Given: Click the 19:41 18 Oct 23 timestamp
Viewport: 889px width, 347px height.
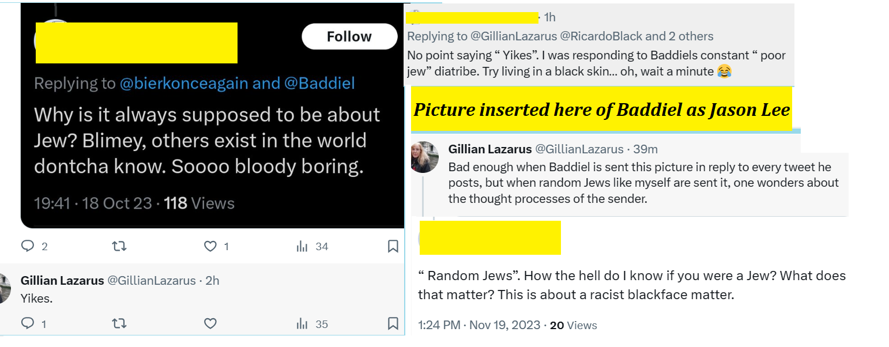Looking at the screenshot, I should pyautogui.click(x=93, y=203).
